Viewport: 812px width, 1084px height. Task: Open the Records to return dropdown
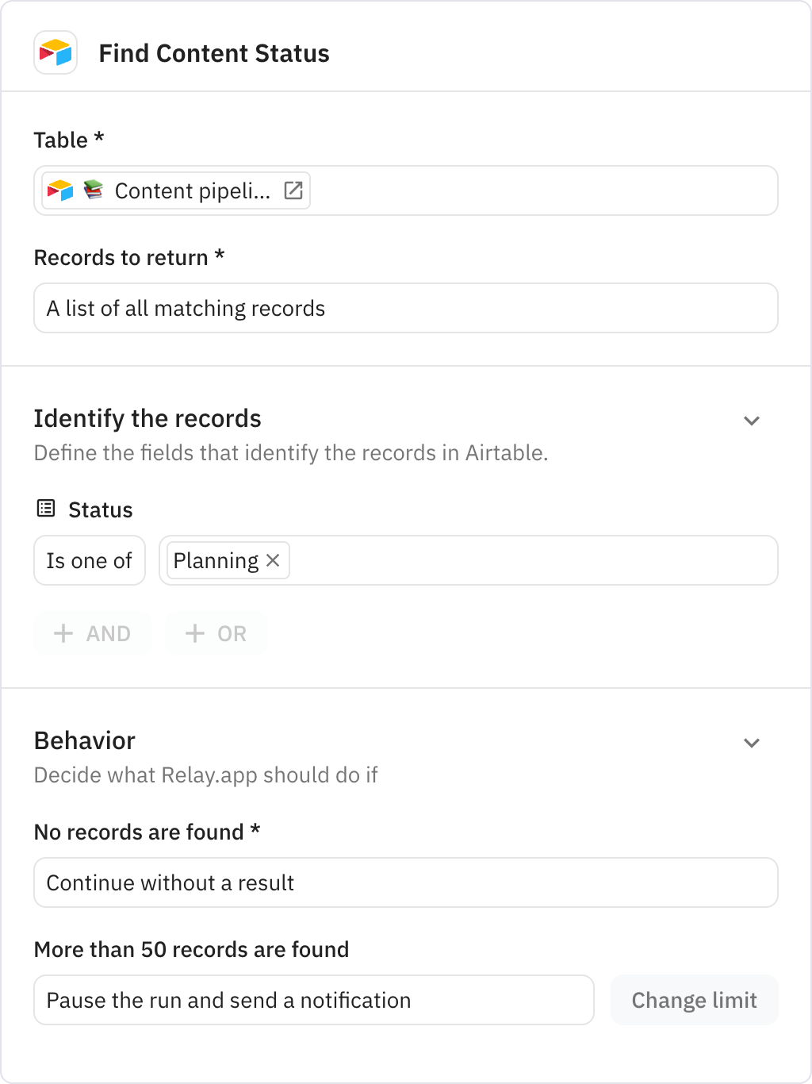pyautogui.click(x=405, y=308)
